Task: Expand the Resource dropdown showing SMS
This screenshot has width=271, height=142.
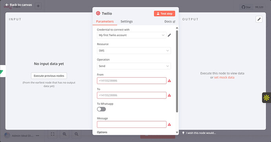Action: 134,51
